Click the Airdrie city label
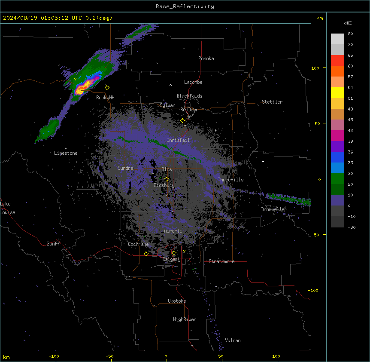370x362 pixels. [173, 231]
